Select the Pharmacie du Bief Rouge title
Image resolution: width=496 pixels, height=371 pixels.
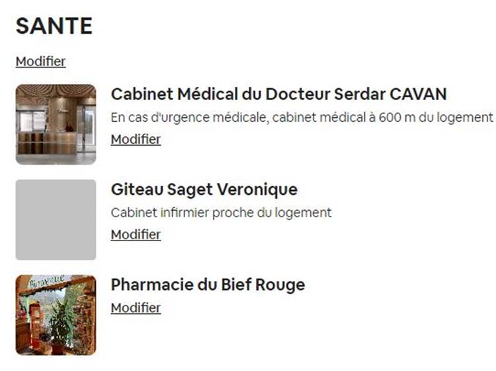point(208,284)
